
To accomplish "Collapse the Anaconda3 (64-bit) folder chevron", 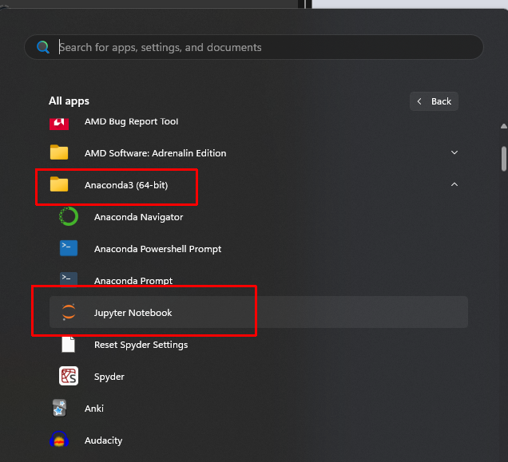I will pos(454,184).
